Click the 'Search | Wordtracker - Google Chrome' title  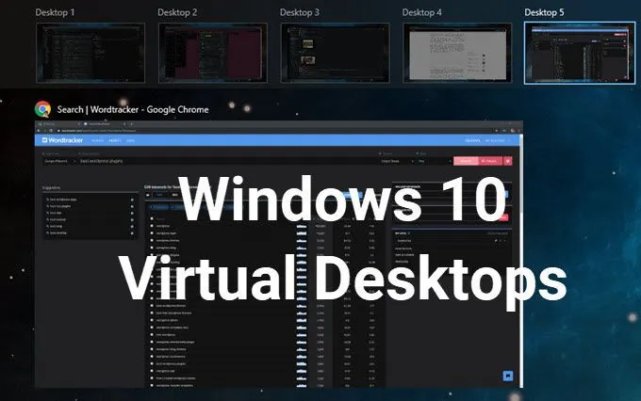[133, 109]
